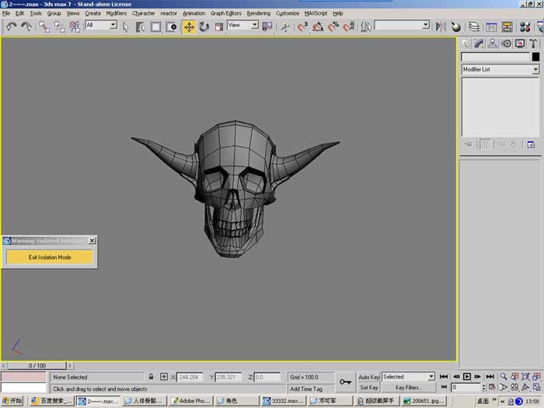Click the Zoom magnifier viewport tool
This screenshot has height=408, width=544.
click(504, 376)
